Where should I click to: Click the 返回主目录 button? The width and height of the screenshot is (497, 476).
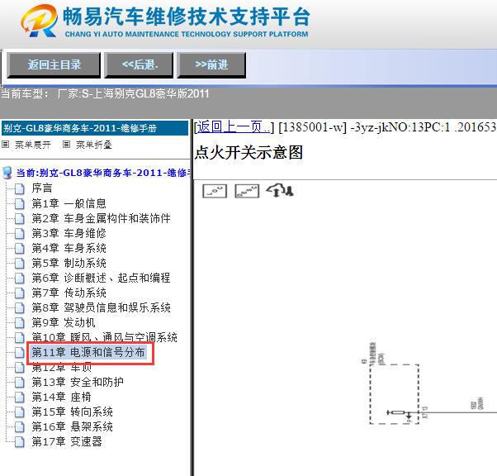click(54, 65)
